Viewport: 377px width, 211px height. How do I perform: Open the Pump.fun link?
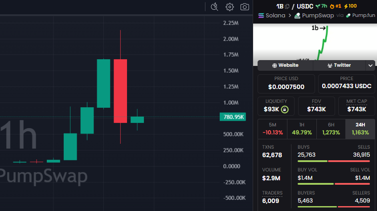click(x=361, y=16)
